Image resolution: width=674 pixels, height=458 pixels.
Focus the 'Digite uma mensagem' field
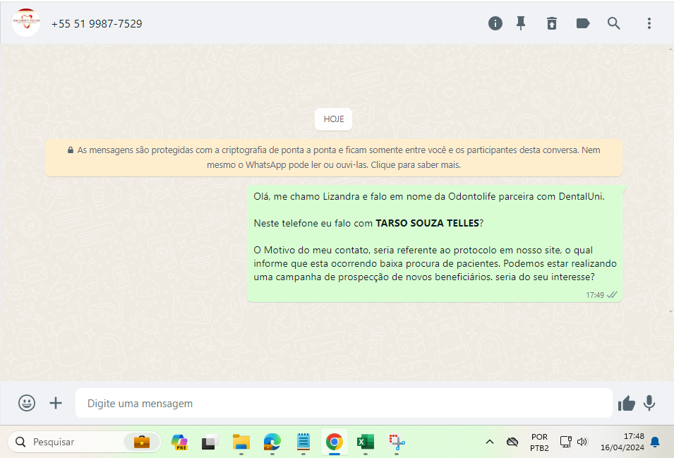click(x=344, y=403)
